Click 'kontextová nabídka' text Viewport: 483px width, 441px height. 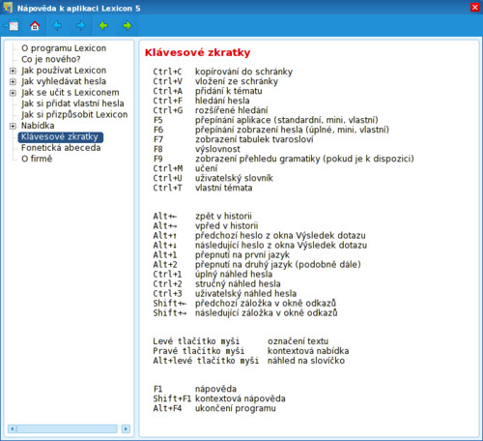pos(308,351)
